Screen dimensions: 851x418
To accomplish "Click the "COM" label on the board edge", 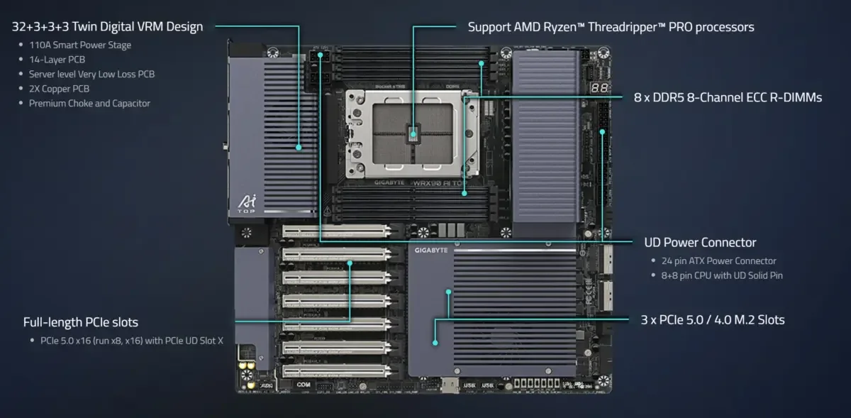I will tap(304, 385).
